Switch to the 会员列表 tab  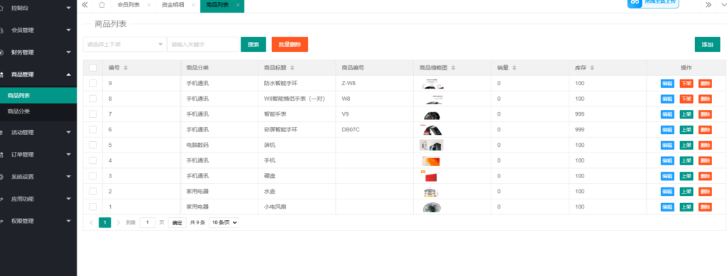pos(129,5)
